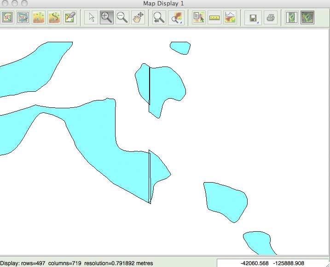Print the map with printer icon

click(x=271, y=17)
